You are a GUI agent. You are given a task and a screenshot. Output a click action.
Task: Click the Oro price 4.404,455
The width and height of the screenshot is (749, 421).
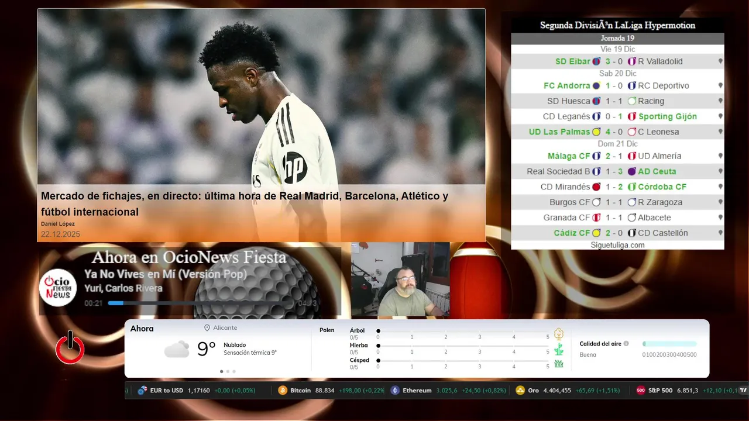coord(557,391)
